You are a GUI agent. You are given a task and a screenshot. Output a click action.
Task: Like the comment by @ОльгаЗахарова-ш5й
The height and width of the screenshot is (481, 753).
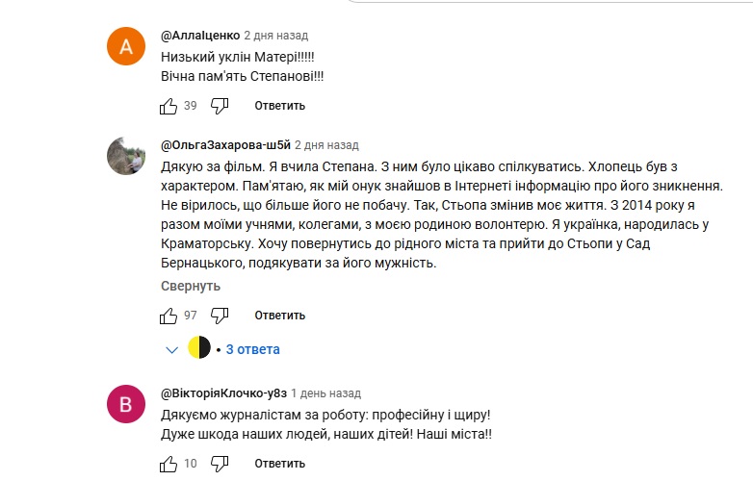coord(169,316)
